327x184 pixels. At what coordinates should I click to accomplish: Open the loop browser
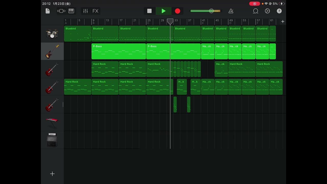pyautogui.click(x=255, y=11)
